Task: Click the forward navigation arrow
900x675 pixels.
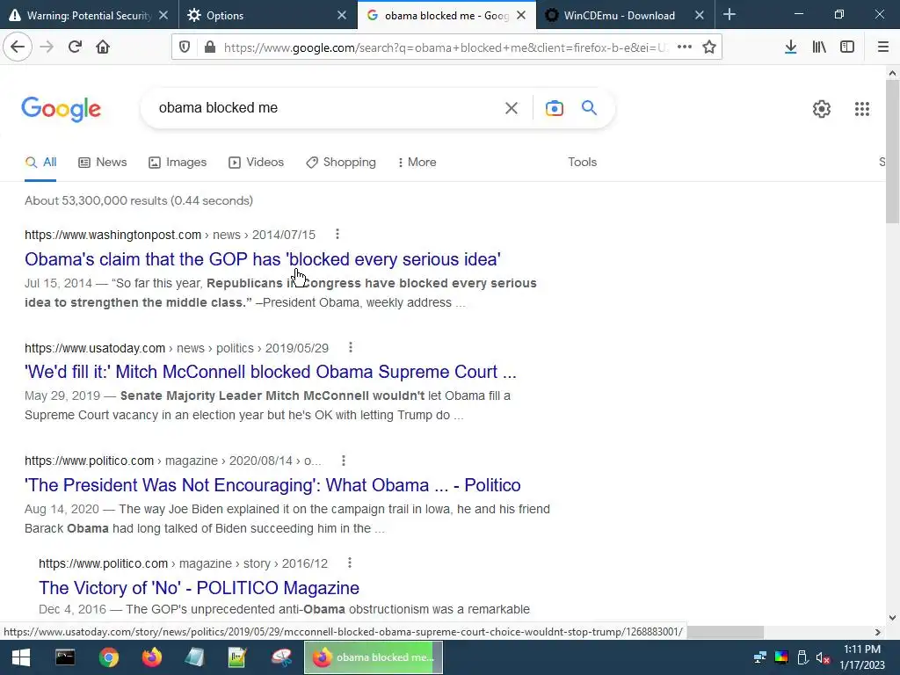Action: point(47,47)
